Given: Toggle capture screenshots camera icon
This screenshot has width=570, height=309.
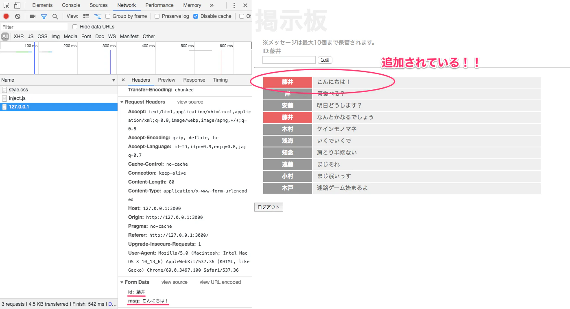Looking at the screenshot, I should pos(33,16).
